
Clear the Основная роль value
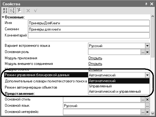(147, 52)
